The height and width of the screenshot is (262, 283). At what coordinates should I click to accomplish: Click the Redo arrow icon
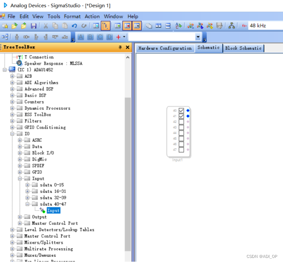pos(84,26)
